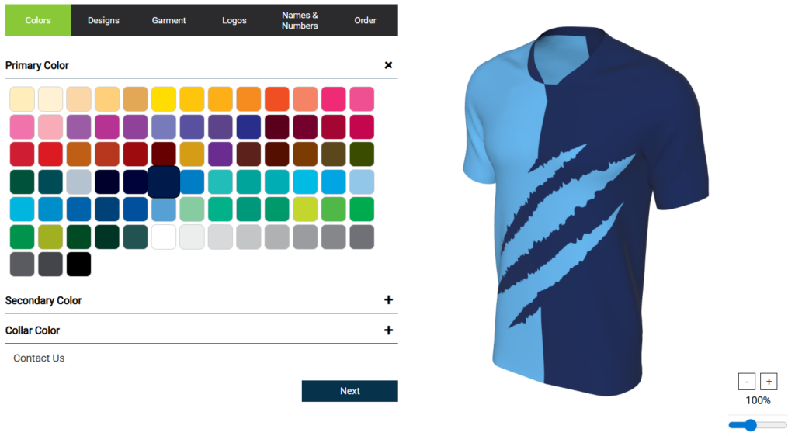Open the Designs tab

103,20
